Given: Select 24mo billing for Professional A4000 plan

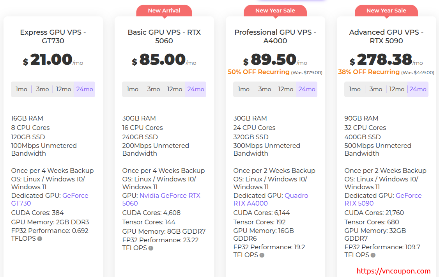Looking at the screenshot, I should 306,89.
